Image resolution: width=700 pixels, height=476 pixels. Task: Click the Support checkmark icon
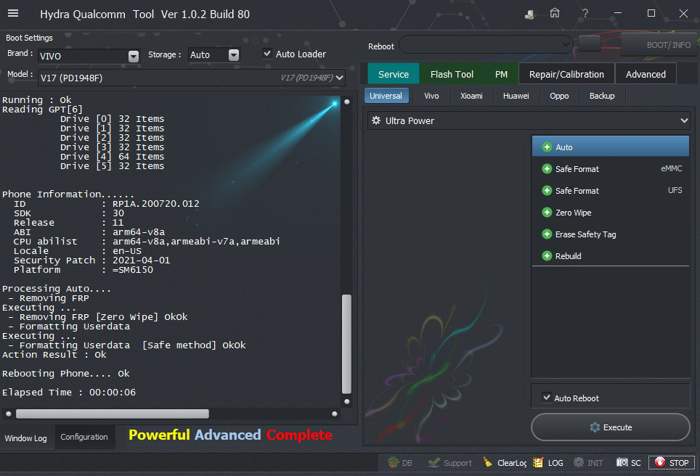(x=434, y=463)
